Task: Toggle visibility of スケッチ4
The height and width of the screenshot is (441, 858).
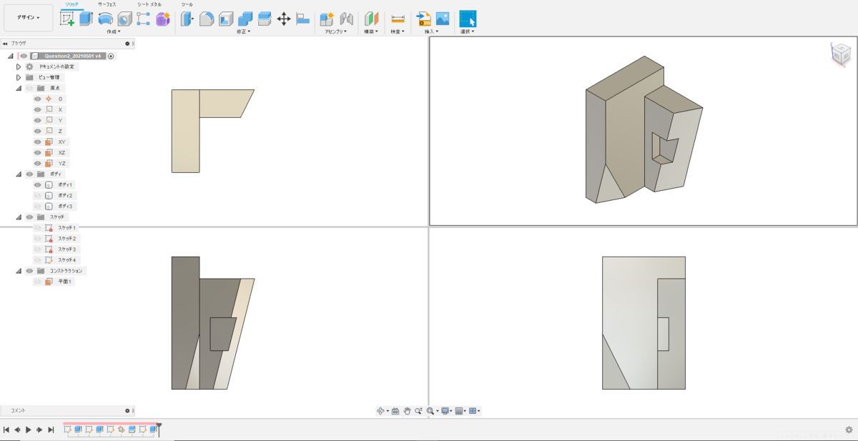Action: (38, 260)
